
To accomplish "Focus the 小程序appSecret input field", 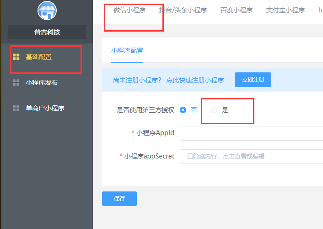I will click(251, 157).
